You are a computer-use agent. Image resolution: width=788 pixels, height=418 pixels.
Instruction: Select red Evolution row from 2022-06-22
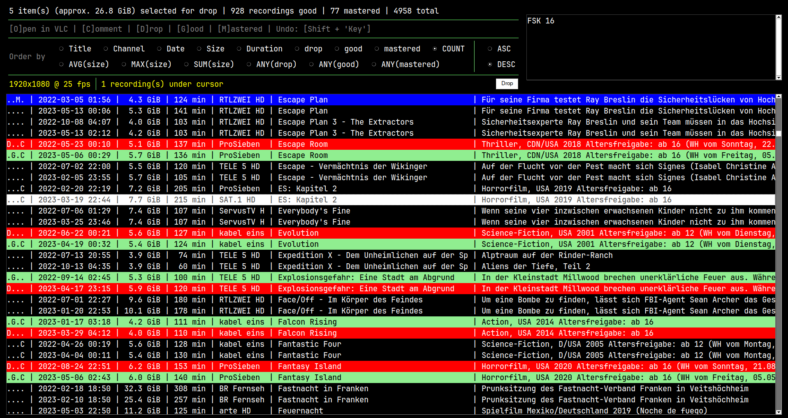pyautogui.click(x=391, y=233)
